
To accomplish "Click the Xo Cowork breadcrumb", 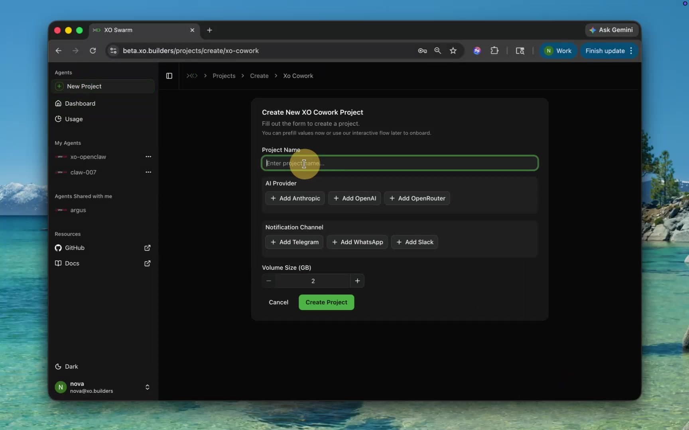I will click(298, 76).
